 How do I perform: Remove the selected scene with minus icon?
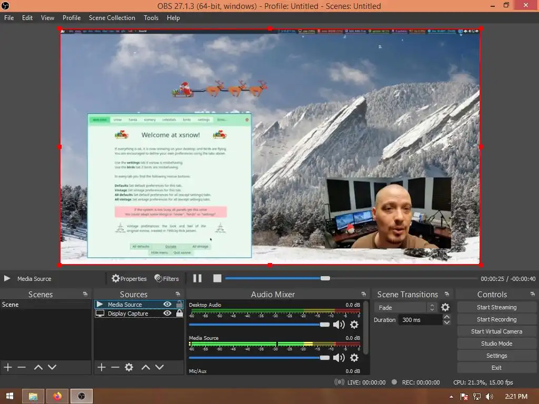tap(22, 367)
